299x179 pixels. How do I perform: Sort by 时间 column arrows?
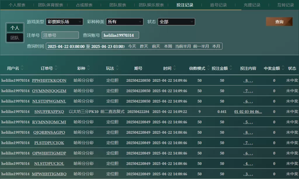[175, 68]
